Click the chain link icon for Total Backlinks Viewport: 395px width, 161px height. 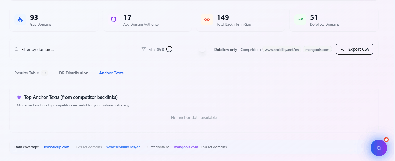(207, 19)
